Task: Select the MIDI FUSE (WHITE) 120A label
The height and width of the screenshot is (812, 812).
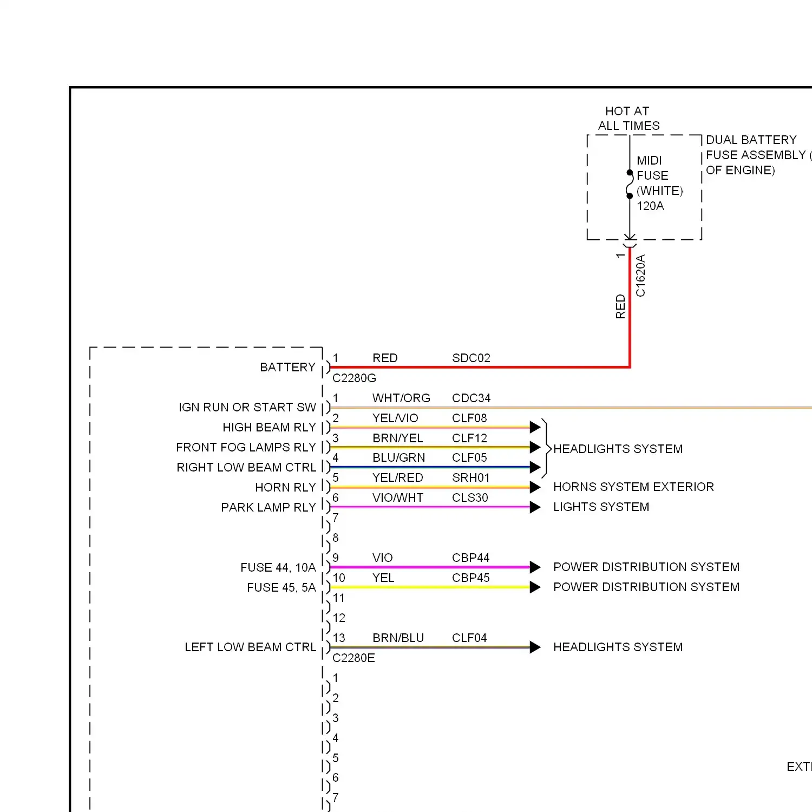Action: (x=659, y=183)
